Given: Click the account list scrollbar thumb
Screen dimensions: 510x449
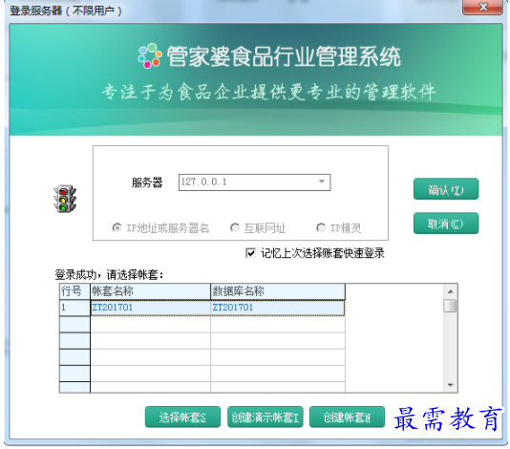Looking at the screenshot, I should tap(450, 306).
